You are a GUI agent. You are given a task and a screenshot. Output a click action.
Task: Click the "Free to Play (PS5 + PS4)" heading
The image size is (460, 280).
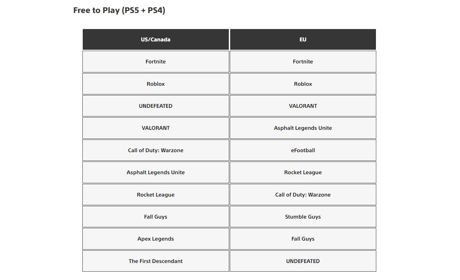[119, 10]
